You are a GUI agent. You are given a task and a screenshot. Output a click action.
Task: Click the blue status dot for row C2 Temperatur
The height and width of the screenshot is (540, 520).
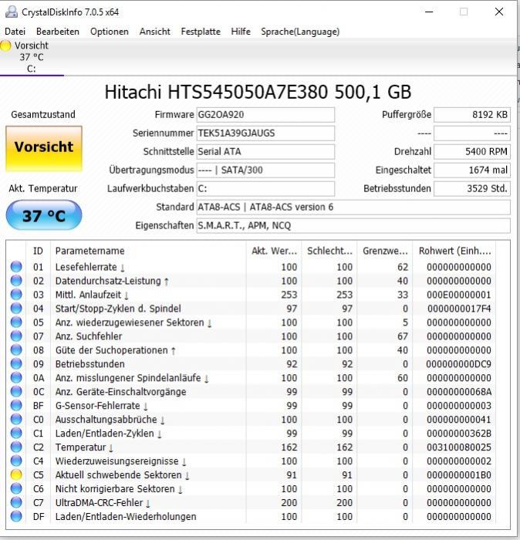[x=16, y=447]
